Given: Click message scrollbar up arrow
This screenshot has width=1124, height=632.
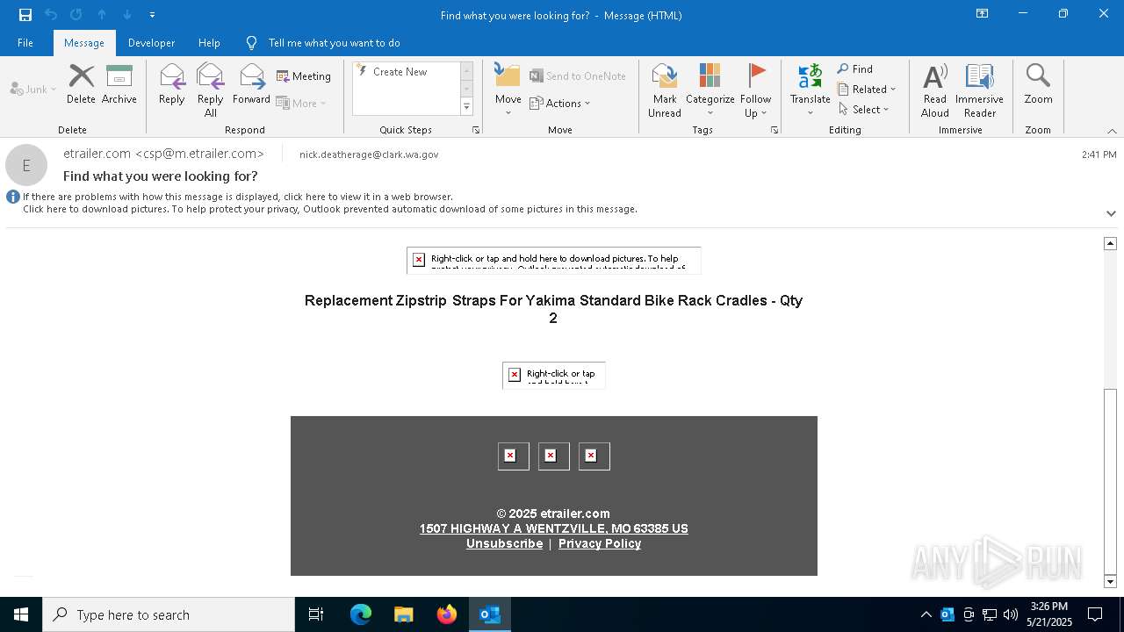Looking at the screenshot, I should point(1111,243).
